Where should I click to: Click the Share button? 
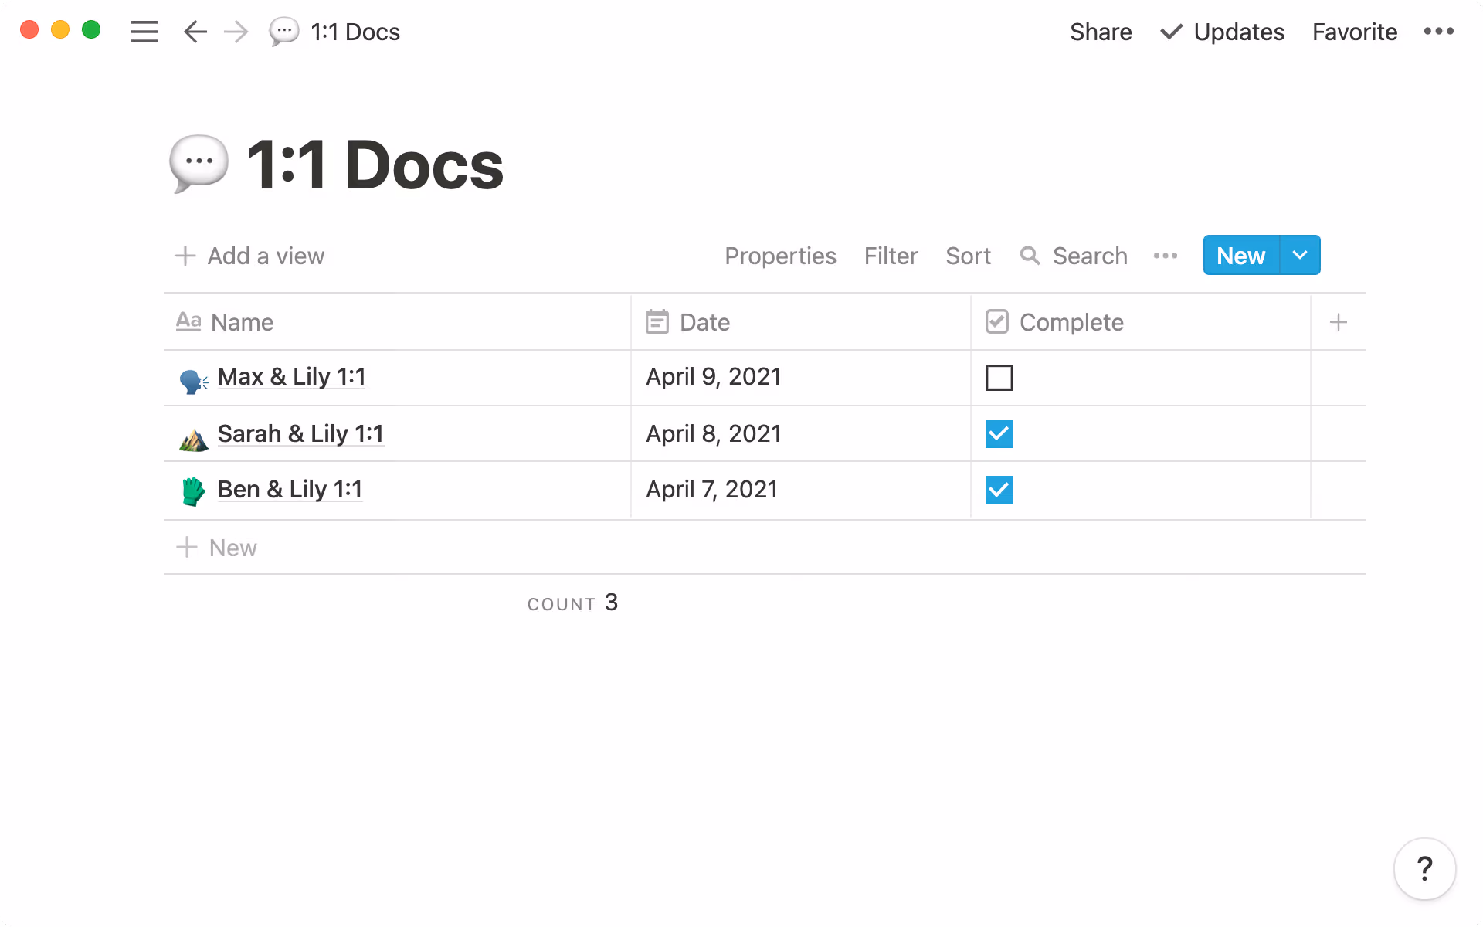1101,32
